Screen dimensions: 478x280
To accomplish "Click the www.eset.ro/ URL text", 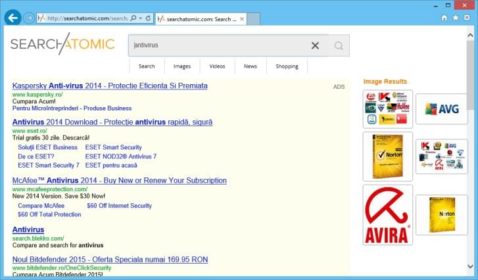I will click(30, 131).
